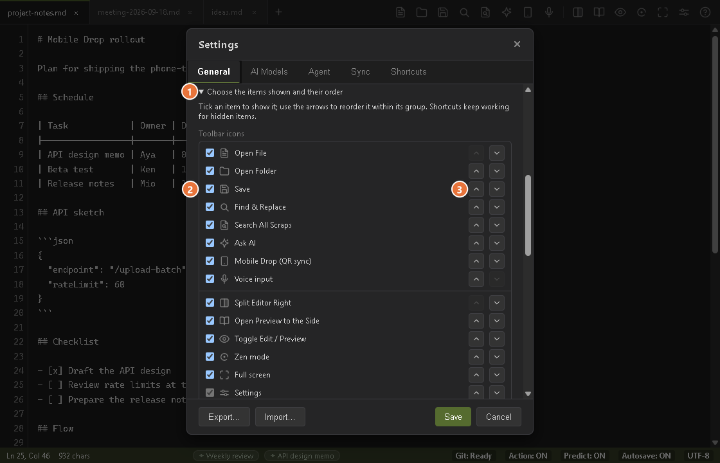Click the Import... button
This screenshot has width=720, height=463.
pos(280,417)
